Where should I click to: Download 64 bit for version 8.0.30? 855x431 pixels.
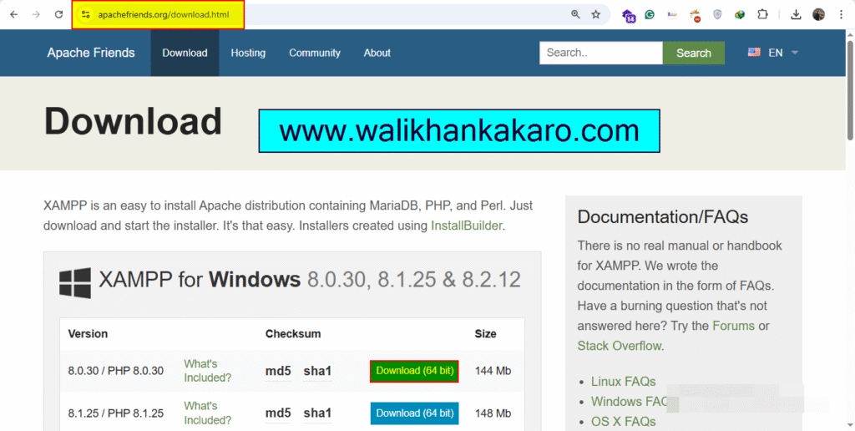point(414,371)
